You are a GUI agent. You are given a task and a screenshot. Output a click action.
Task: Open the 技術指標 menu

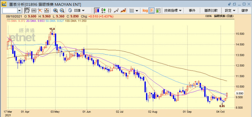(x=173, y=11)
